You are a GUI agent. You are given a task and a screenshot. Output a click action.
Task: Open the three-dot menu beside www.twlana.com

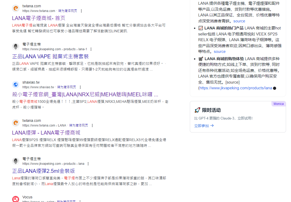click(x=81, y=11)
